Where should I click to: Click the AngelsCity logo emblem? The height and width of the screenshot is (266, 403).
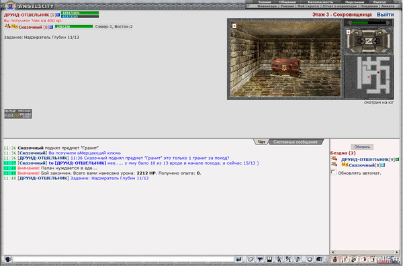10,5
